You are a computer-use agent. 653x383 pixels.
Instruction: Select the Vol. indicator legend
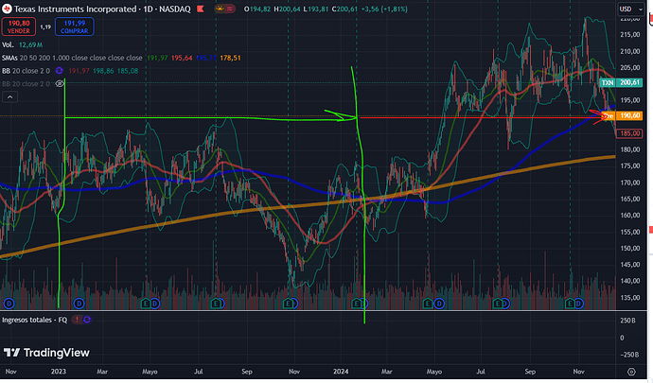coord(8,44)
